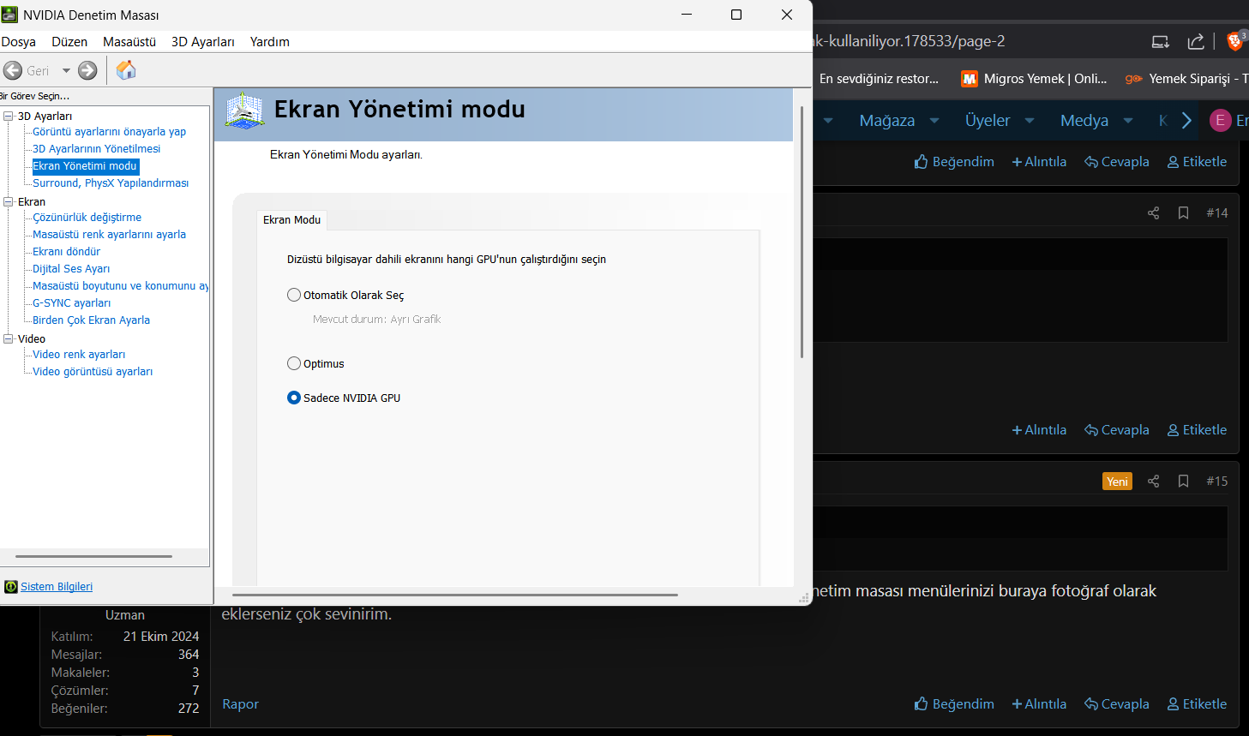Open the Migros Yemek bookmark
The image size is (1249, 736).
pyautogui.click(x=1035, y=79)
